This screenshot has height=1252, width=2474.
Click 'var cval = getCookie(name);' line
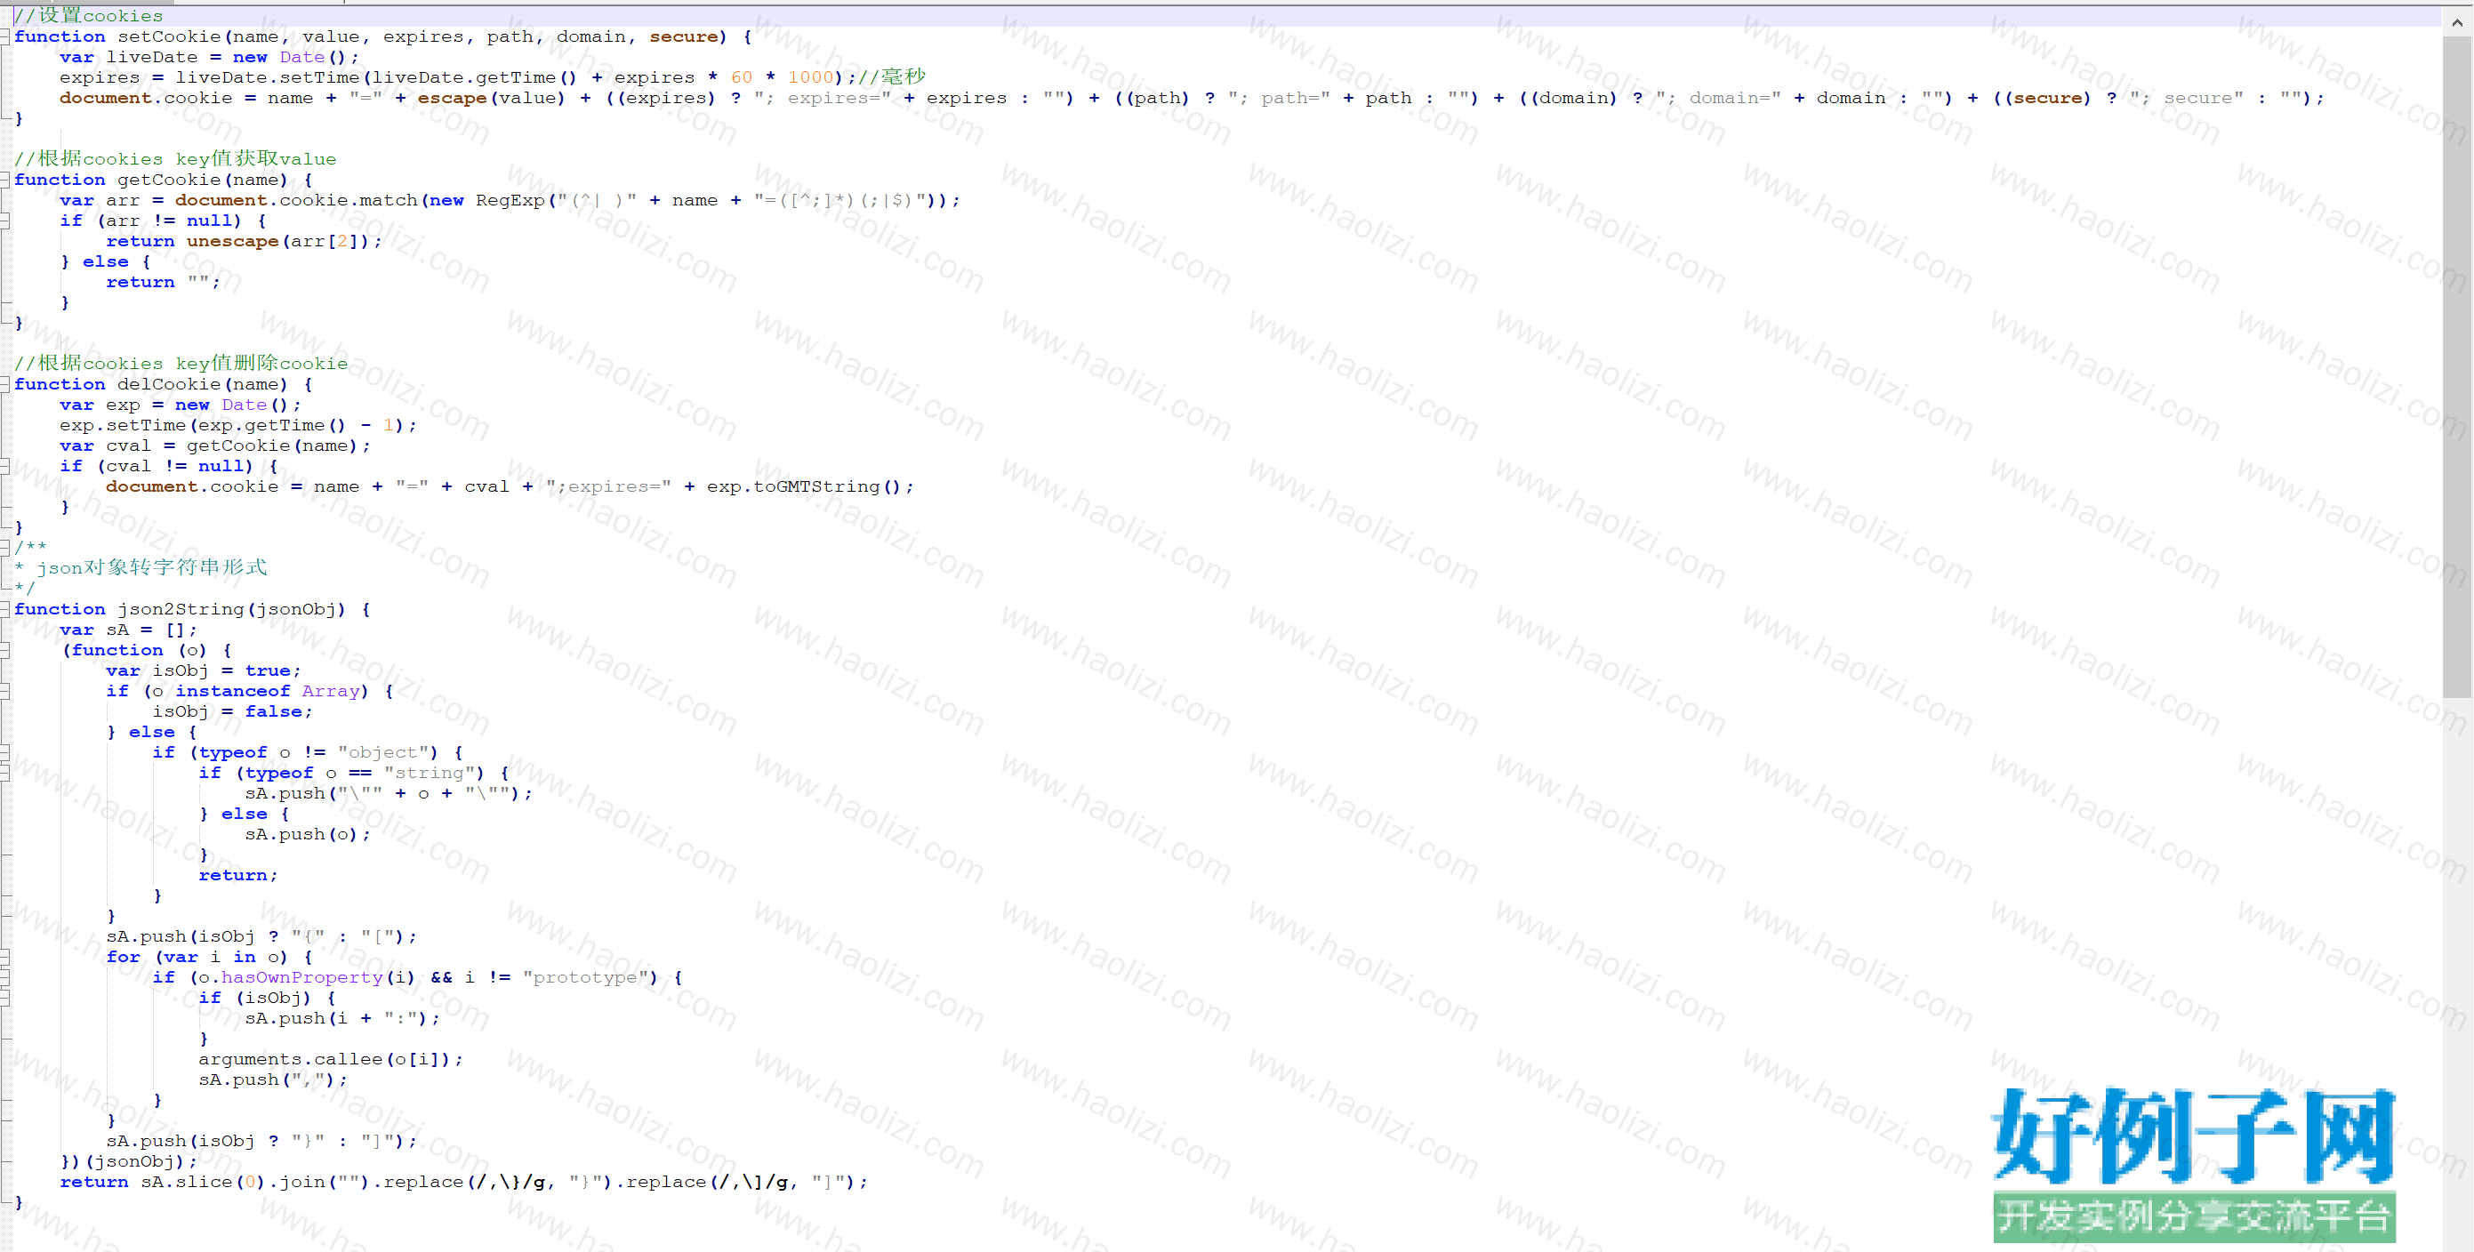(215, 445)
